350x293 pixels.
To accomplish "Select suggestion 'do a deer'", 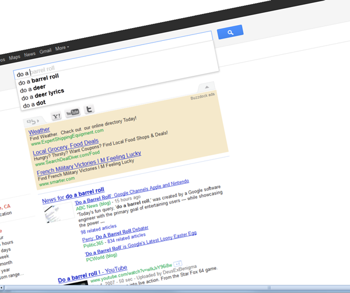I will point(33,89).
